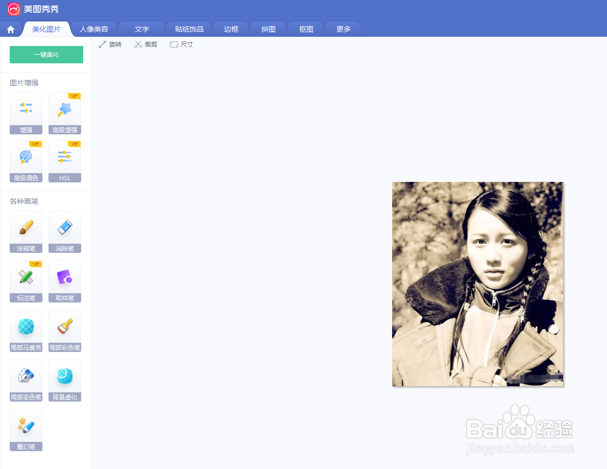Open the 高级增强 advanced enhance tool
The image size is (607, 469).
[x=65, y=113]
